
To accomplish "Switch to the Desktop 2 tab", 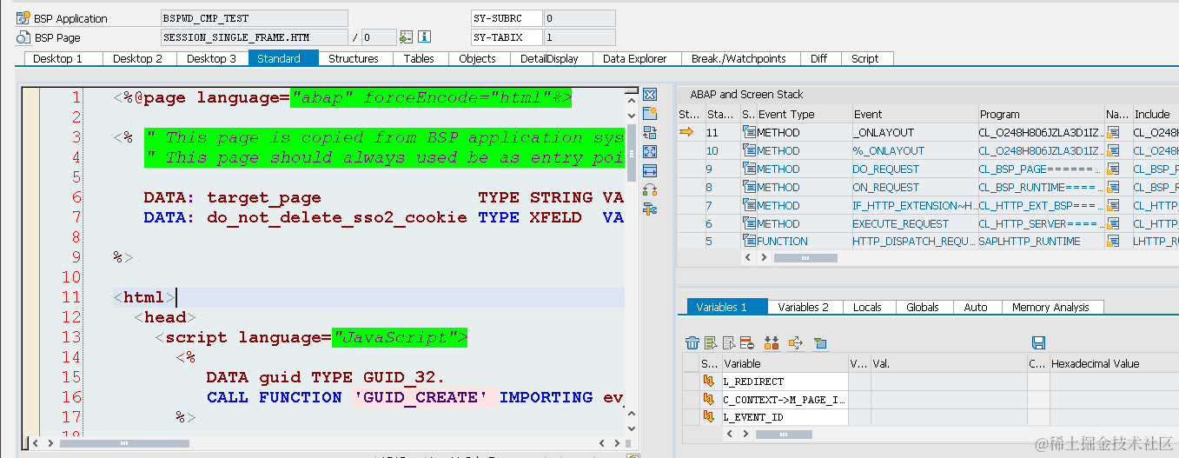I will (137, 58).
